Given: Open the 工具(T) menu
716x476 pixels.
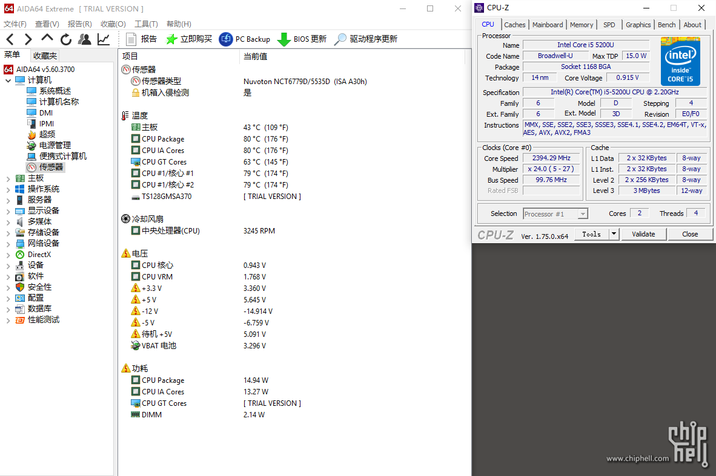Looking at the screenshot, I should coord(146,24).
